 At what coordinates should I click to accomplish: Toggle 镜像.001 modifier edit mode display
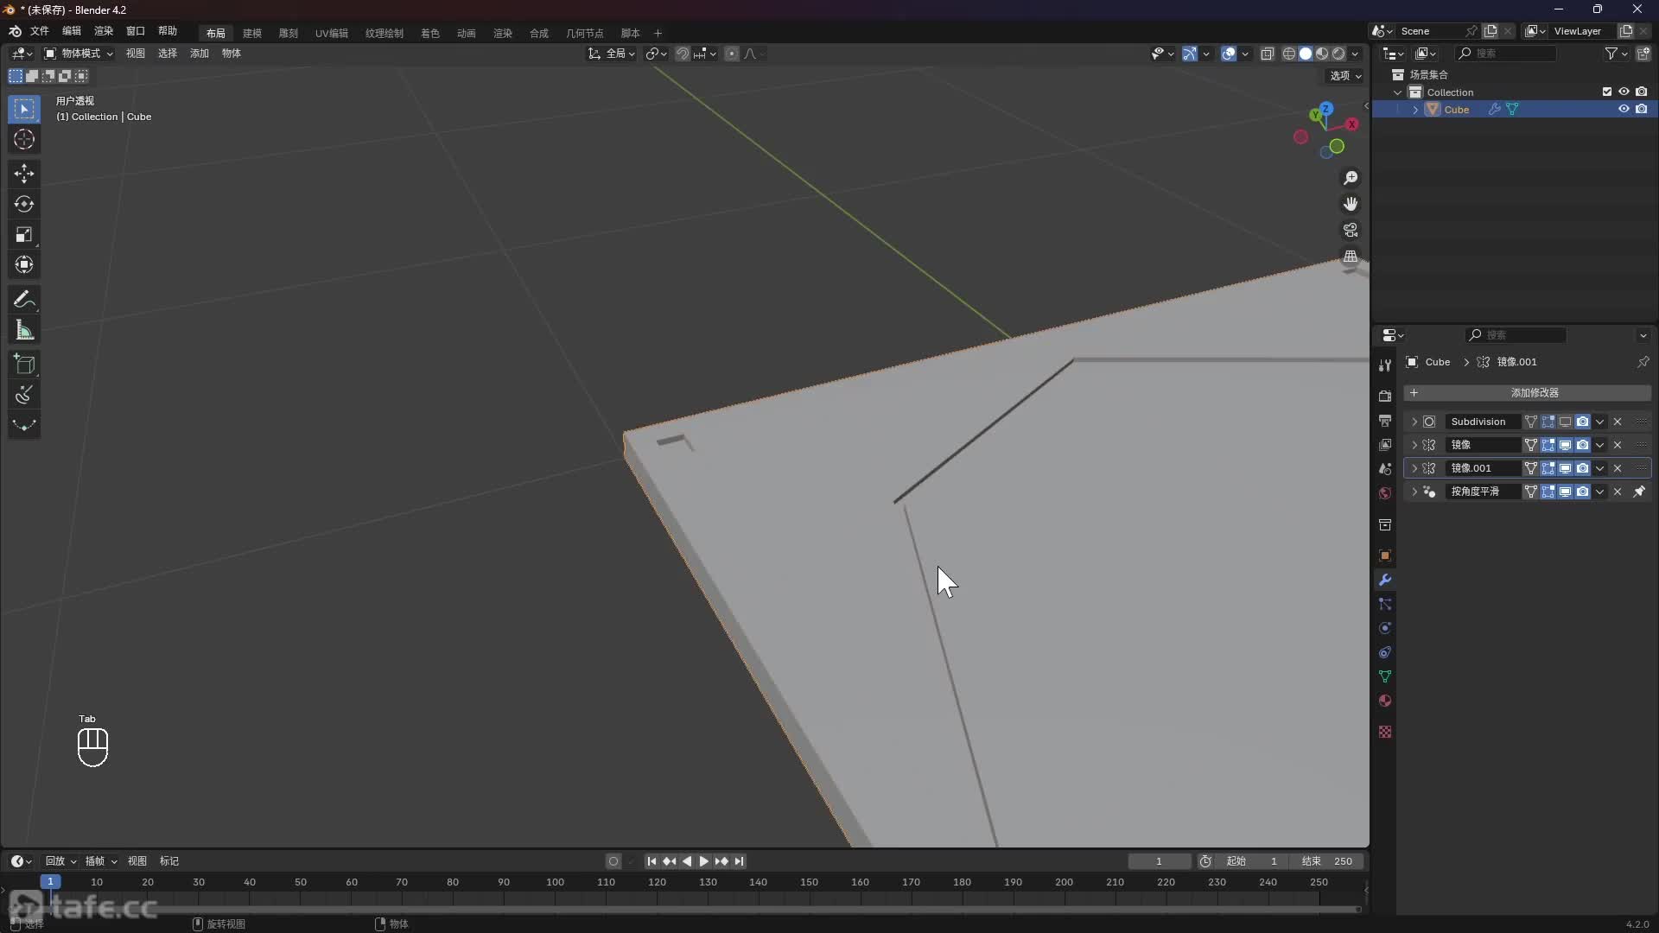tap(1548, 468)
